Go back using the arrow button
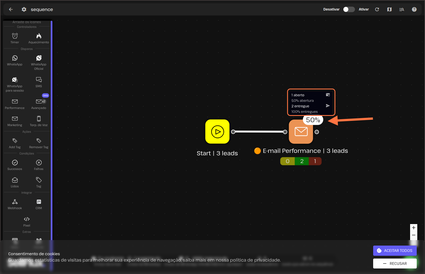The image size is (425, 274). pos(11,9)
